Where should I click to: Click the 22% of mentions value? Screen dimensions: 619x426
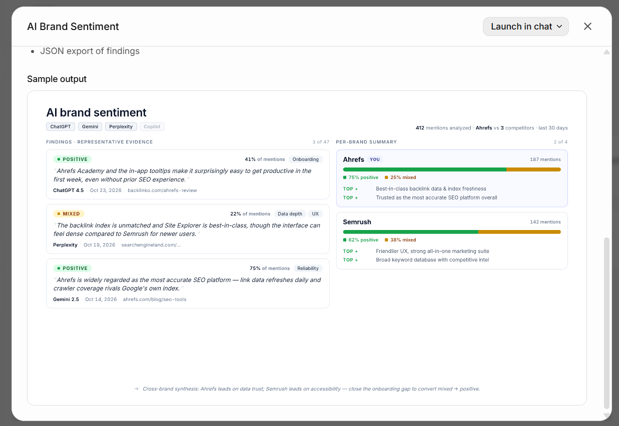coord(250,214)
